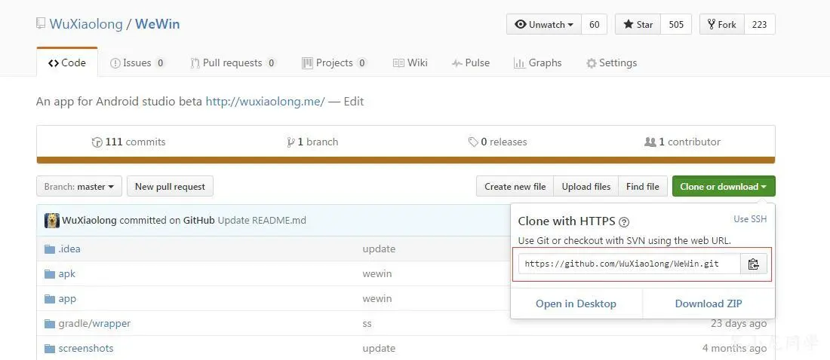The height and width of the screenshot is (360, 830).
Task: Open the WuXiaolong user profile link
Action: (86, 24)
